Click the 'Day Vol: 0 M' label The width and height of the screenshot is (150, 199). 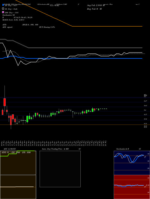pos(94,9)
